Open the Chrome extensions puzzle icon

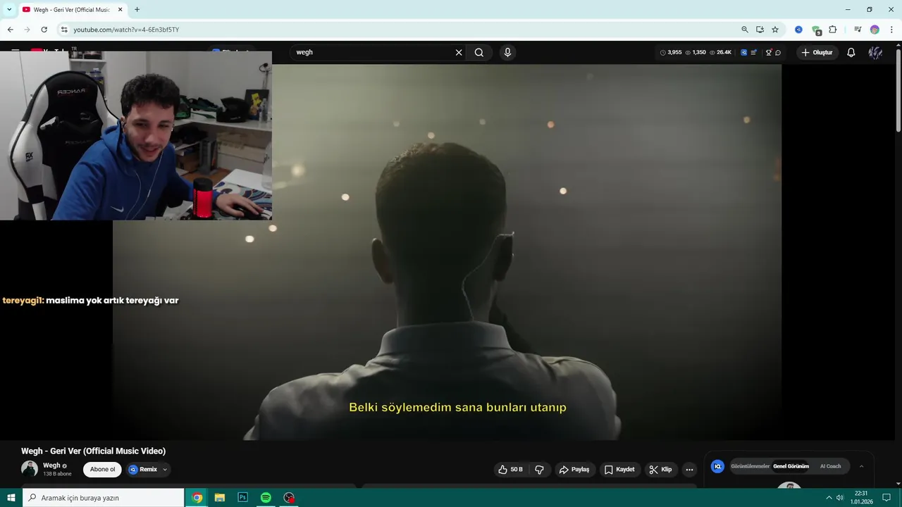coord(833,30)
